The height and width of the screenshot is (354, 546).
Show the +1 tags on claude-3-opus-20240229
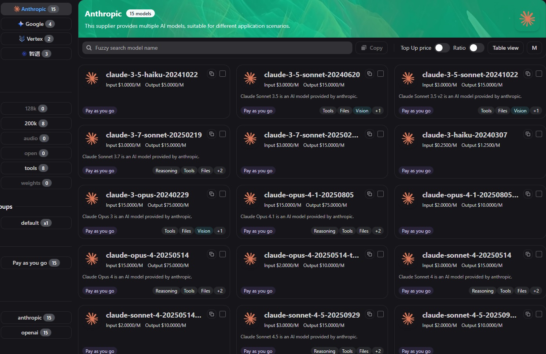click(x=220, y=231)
